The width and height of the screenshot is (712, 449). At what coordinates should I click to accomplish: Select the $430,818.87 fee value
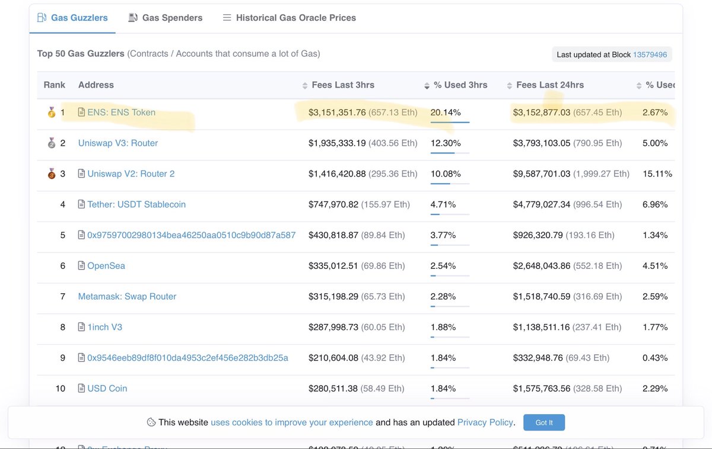click(x=333, y=235)
